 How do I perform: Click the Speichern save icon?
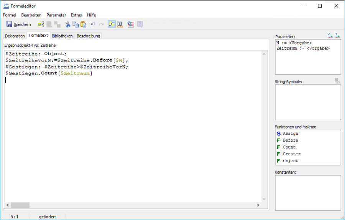(10, 24)
